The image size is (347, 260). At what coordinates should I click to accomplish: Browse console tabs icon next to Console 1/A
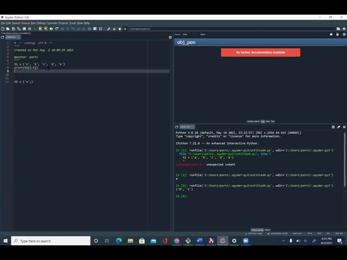tap(177, 127)
